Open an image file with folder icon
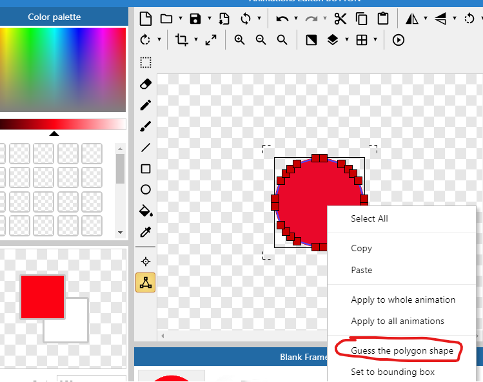Image resolution: width=483 pixels, height=382 pixels. [166, 19]
